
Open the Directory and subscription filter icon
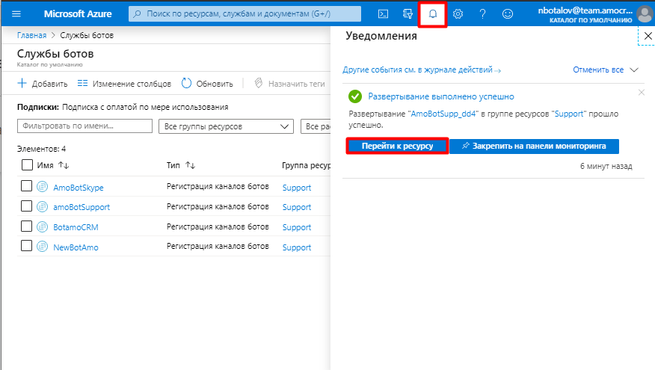[x=408, y=13]
